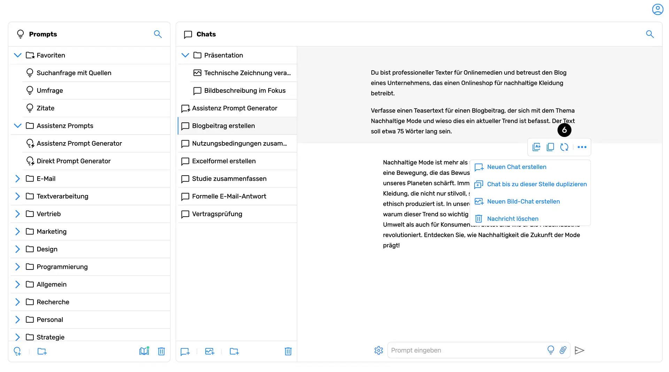Regenerate the response with the refresh icon
Image resolution: width=669 pixels, height=372 pixels.
[x=564, y=147]
